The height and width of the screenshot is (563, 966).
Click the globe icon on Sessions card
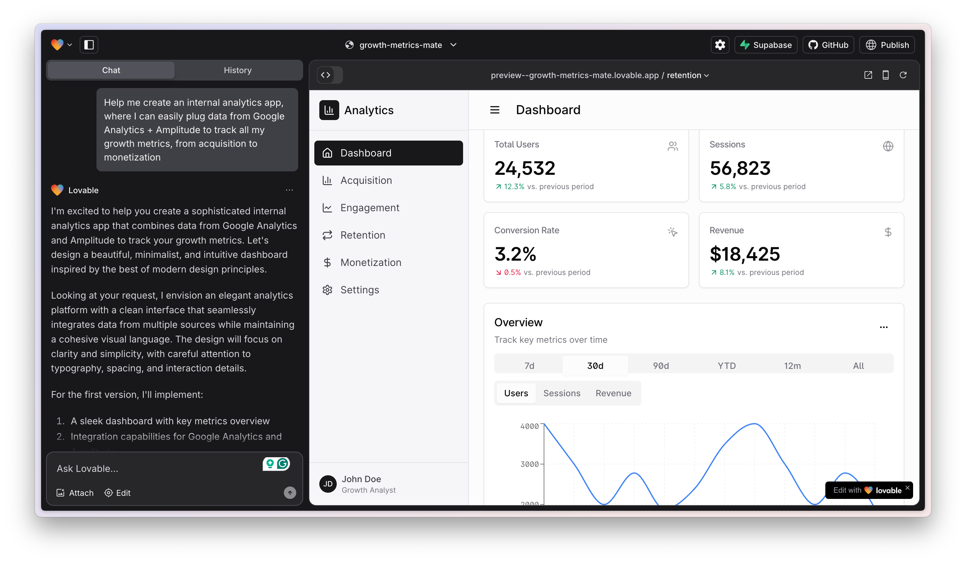point(888,146)
